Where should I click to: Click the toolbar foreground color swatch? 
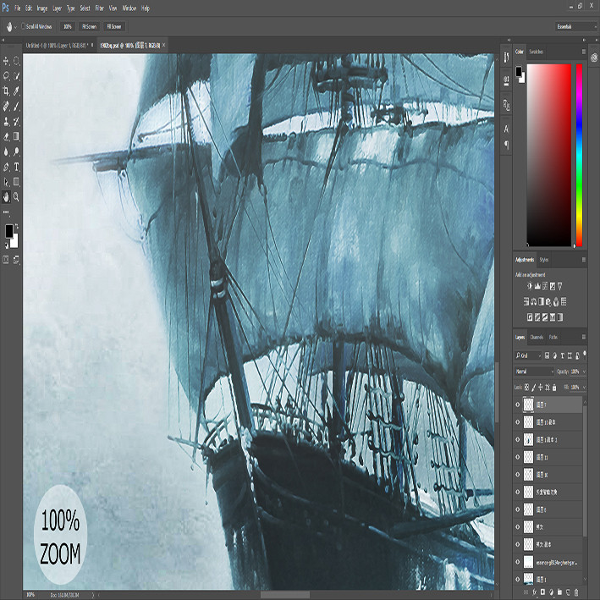pos(8,231)
